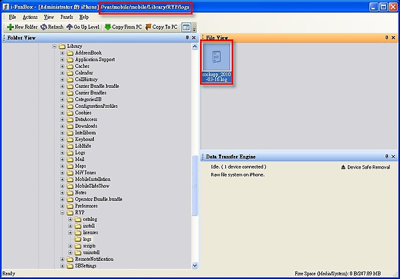This screenshot has width=400, height=279.
Task: Expand the Downloads folder node
Action: coord(62,126)
